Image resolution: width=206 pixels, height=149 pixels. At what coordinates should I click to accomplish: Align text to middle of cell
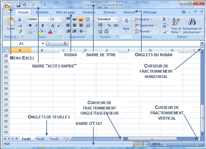[x=75, y=19]
